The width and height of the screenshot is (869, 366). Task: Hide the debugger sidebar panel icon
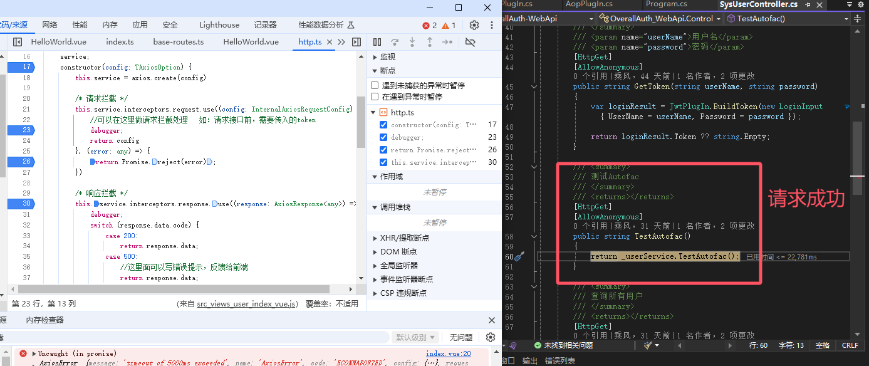356,42
